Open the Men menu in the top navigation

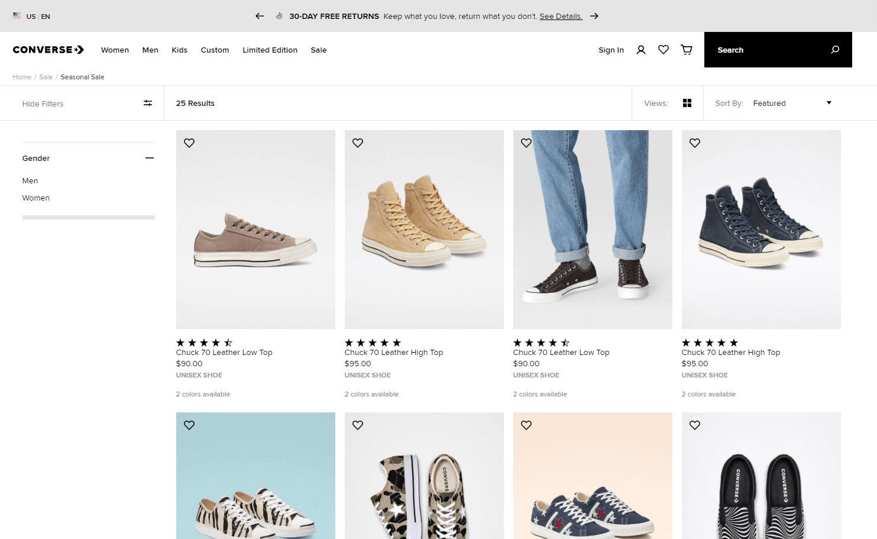pyautogui.click(x=150, y=50)
